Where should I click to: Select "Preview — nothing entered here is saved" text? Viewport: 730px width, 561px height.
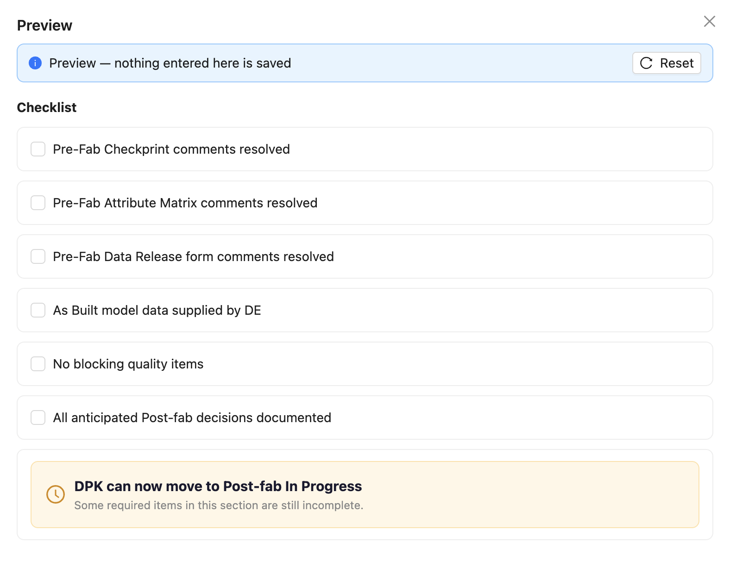pyautogui.click(x=170, y=63)
